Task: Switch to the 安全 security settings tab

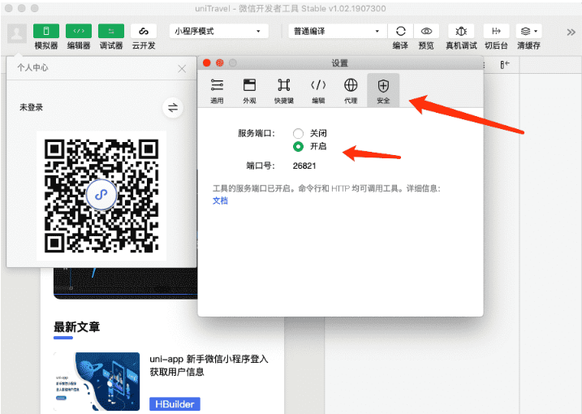Action: pos(383,91)
